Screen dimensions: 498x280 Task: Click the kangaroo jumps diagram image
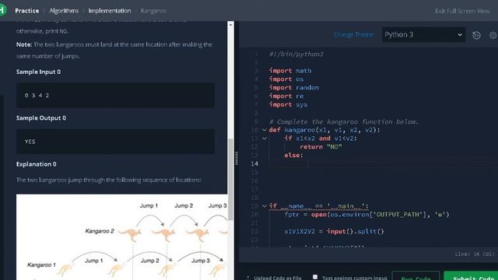(121, 237)
